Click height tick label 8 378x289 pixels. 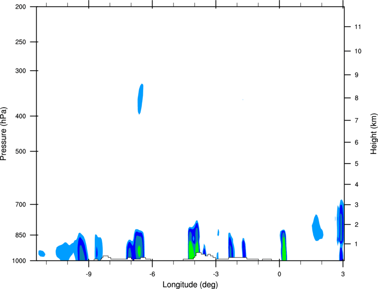[x=357, y=98]
